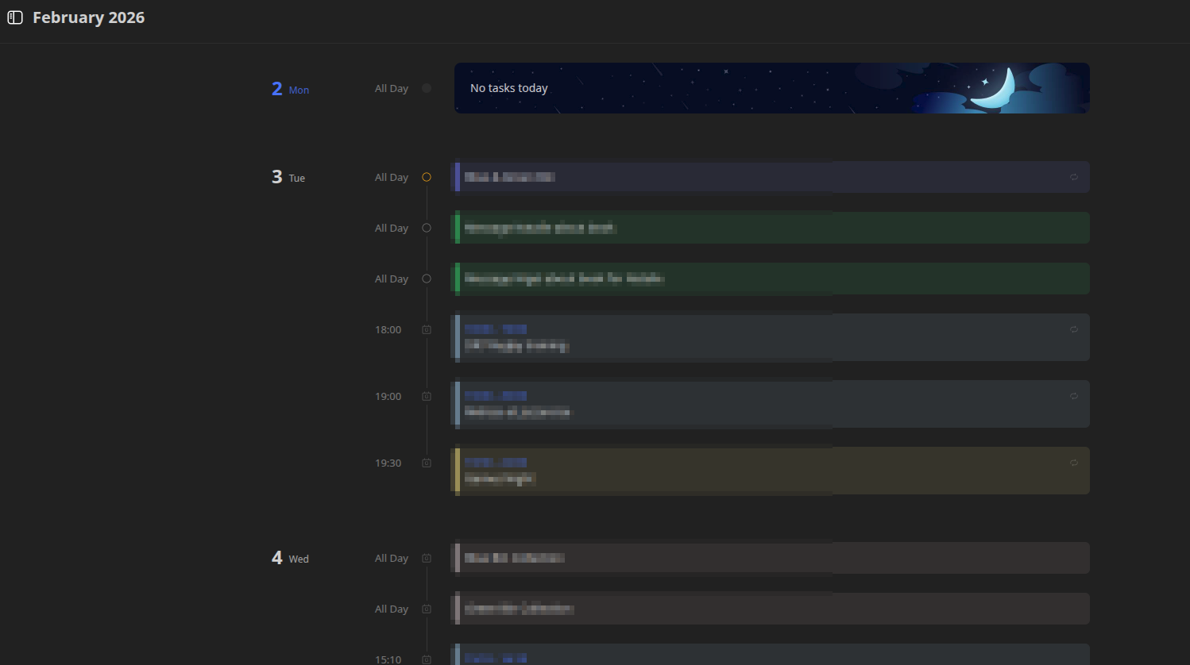Open the February 2026 month picker
The height and width of the screenshot is (665, 1190).
coord(88,17)
